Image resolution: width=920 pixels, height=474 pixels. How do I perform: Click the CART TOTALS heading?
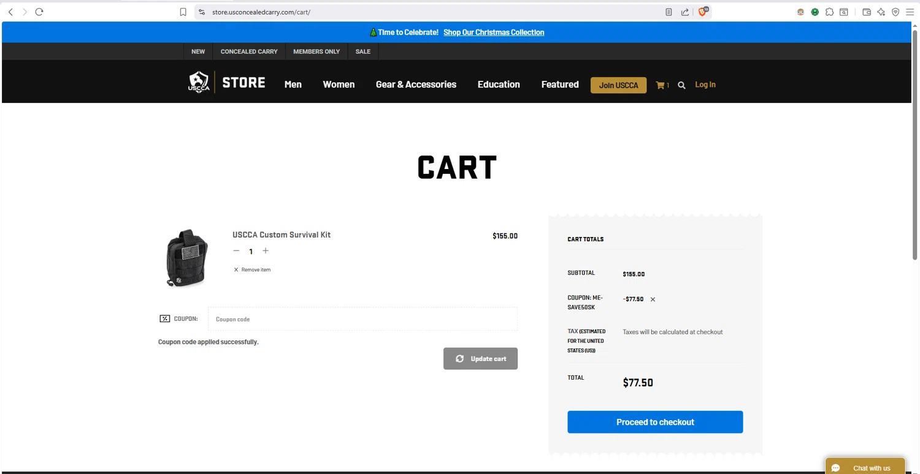[x=586, y=239]
